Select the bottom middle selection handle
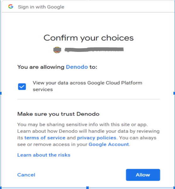The width and height of the screenshot is (175, 189). pyautogui.click(x=87, y=188)
